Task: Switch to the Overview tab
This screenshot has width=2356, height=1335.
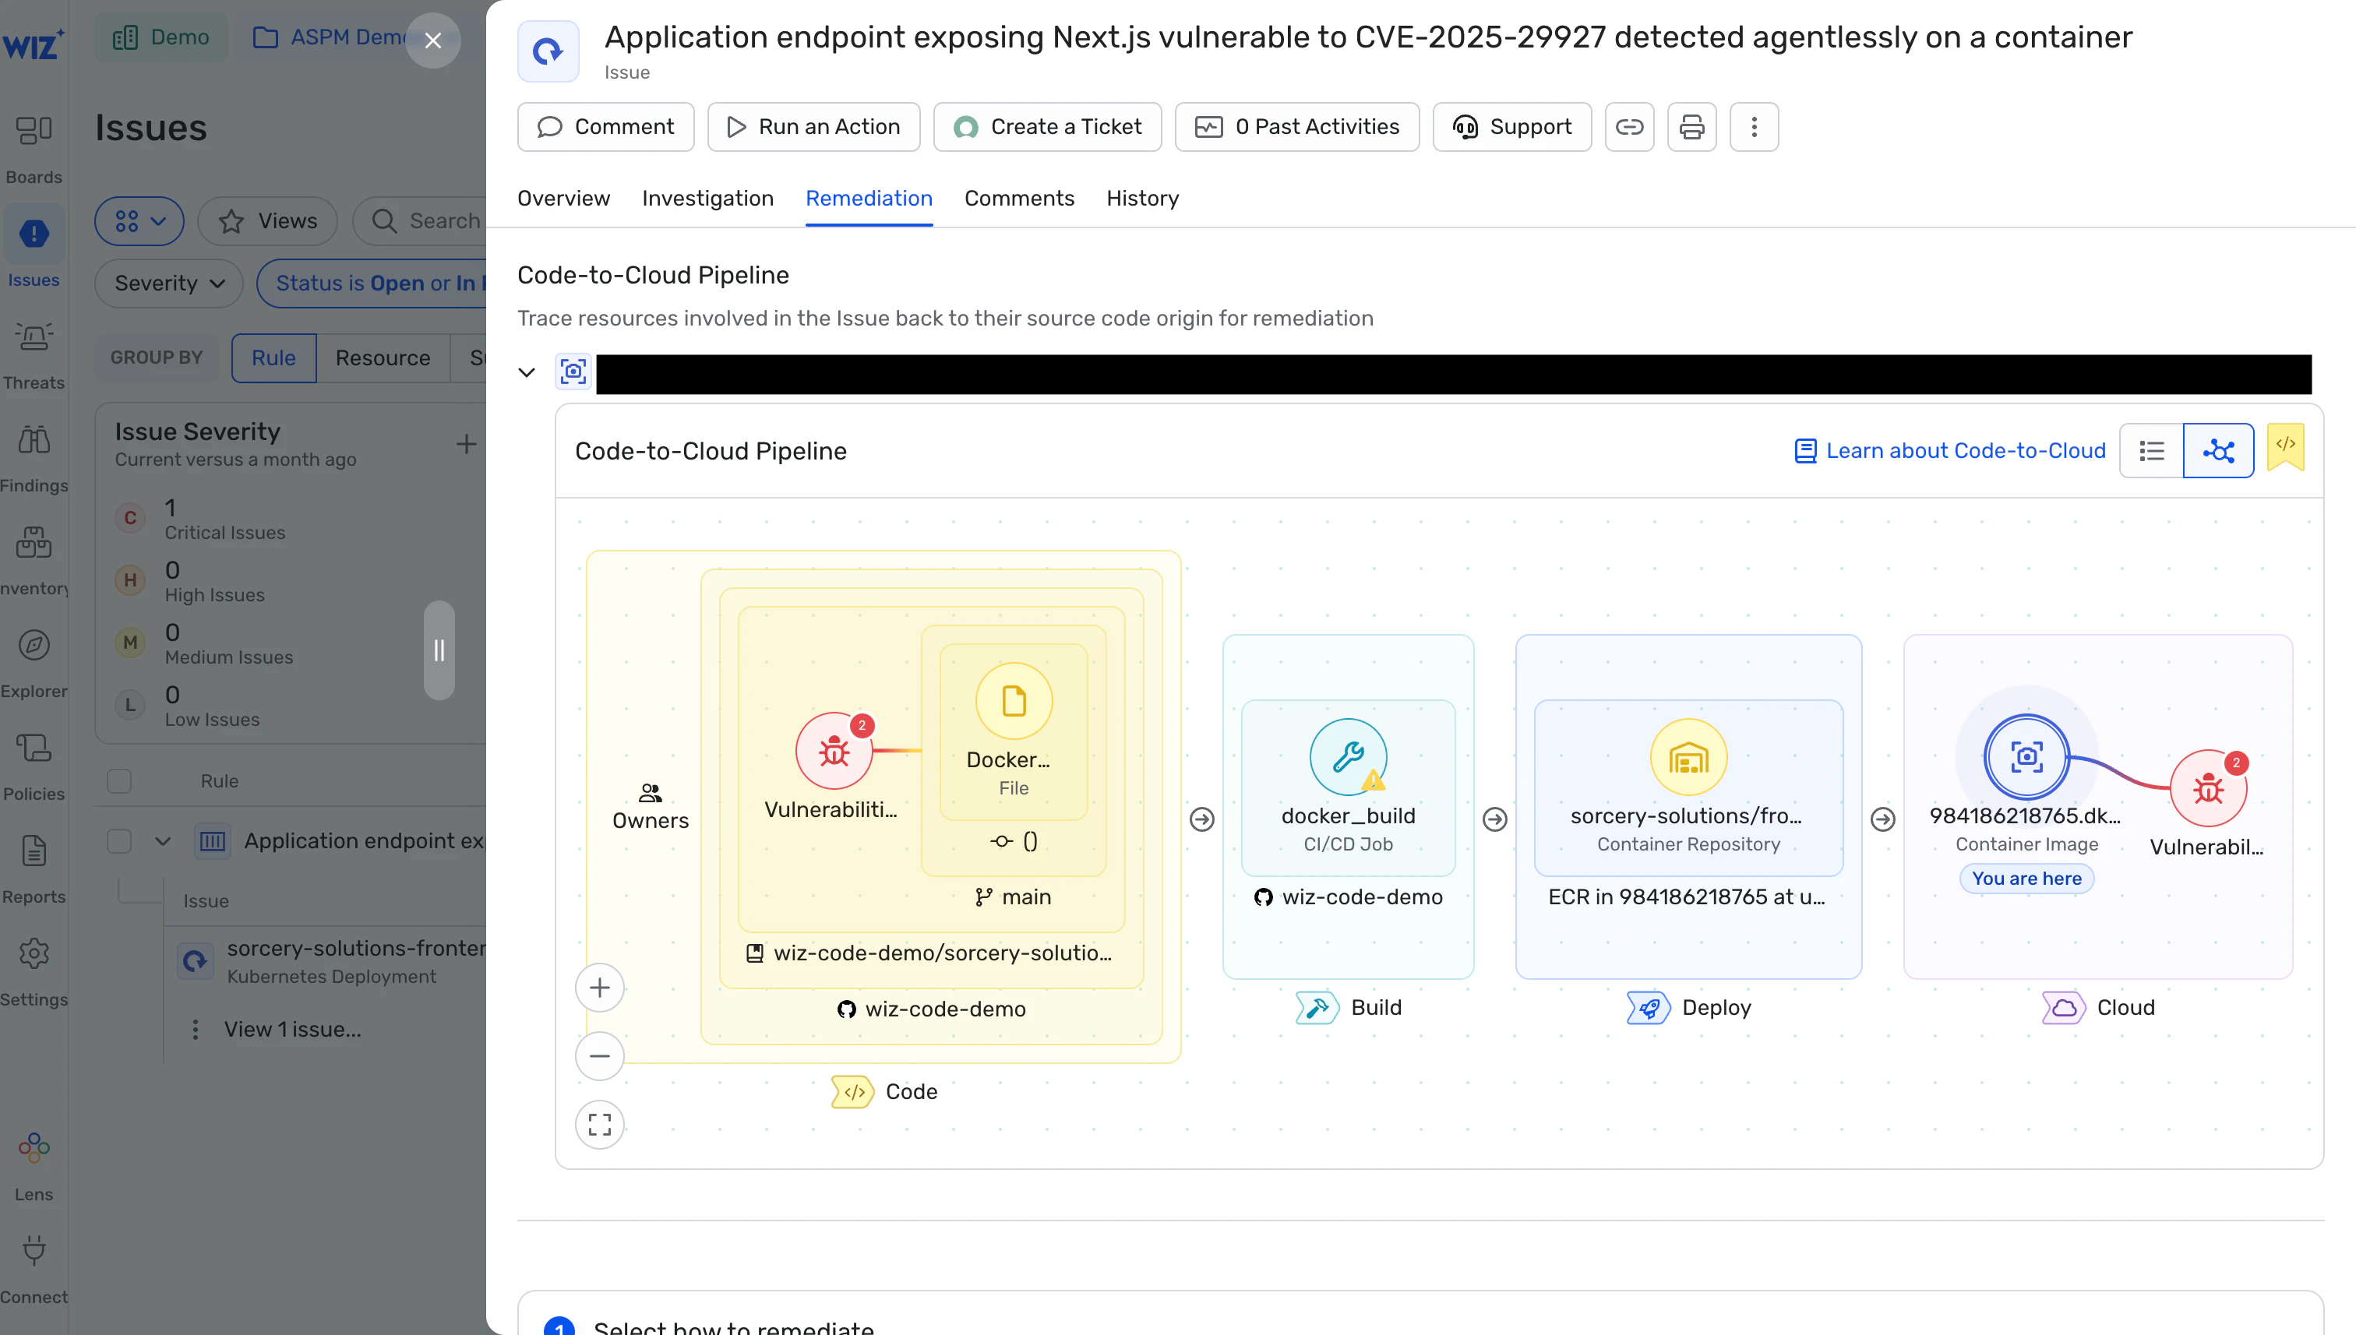Action: coord(563,198)
